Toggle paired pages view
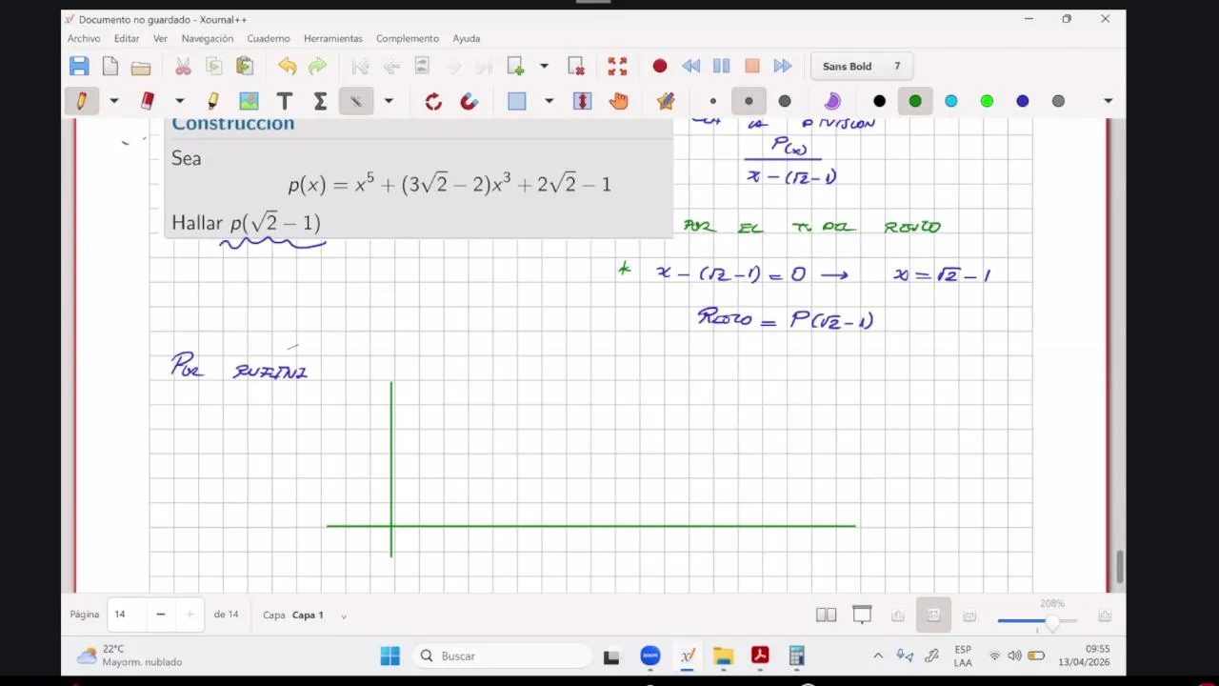The height and width of the screenshot is (686, 1219). [826, 615]
